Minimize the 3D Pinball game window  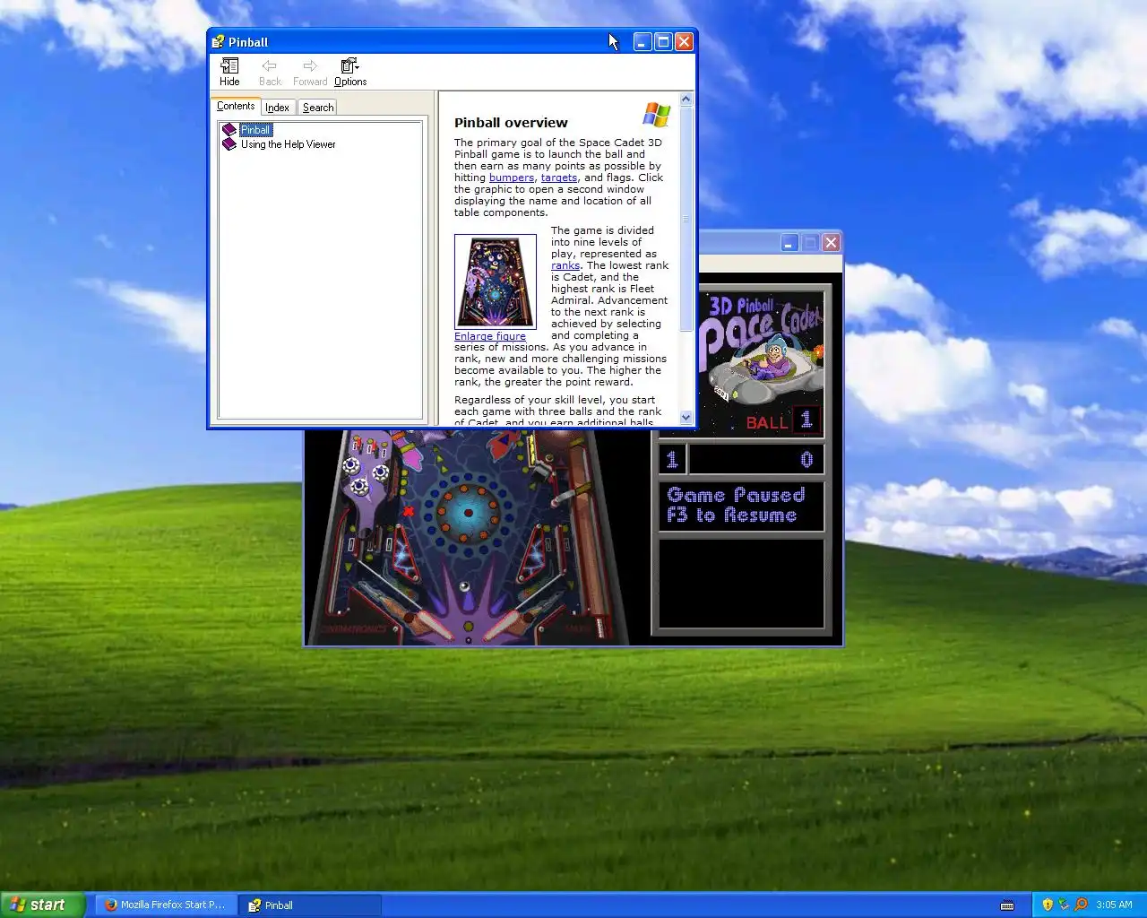tap(789, 243)
